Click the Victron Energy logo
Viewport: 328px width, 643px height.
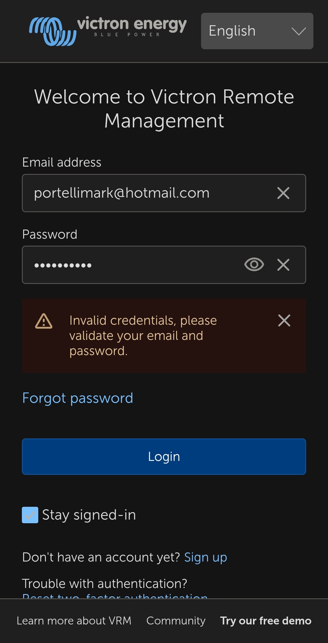pyautogui.click(x=108, y=31)
